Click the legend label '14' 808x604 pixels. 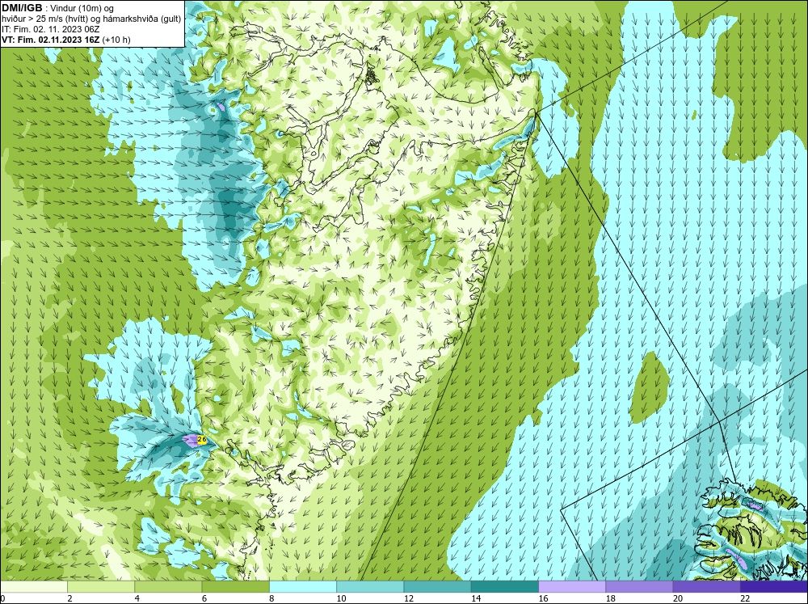click(476, 598)
